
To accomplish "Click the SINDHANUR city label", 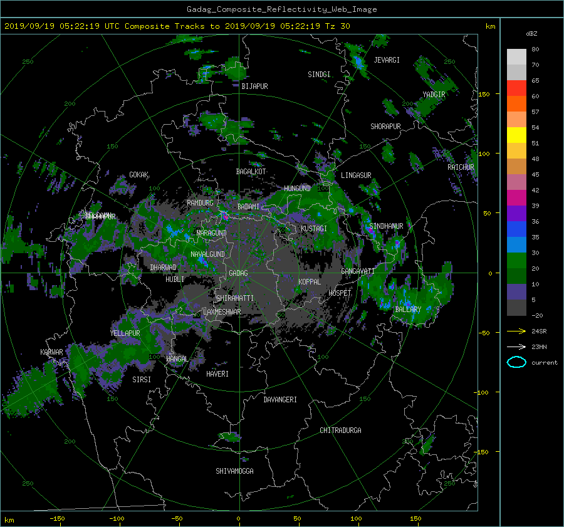I will pos(386,226).
